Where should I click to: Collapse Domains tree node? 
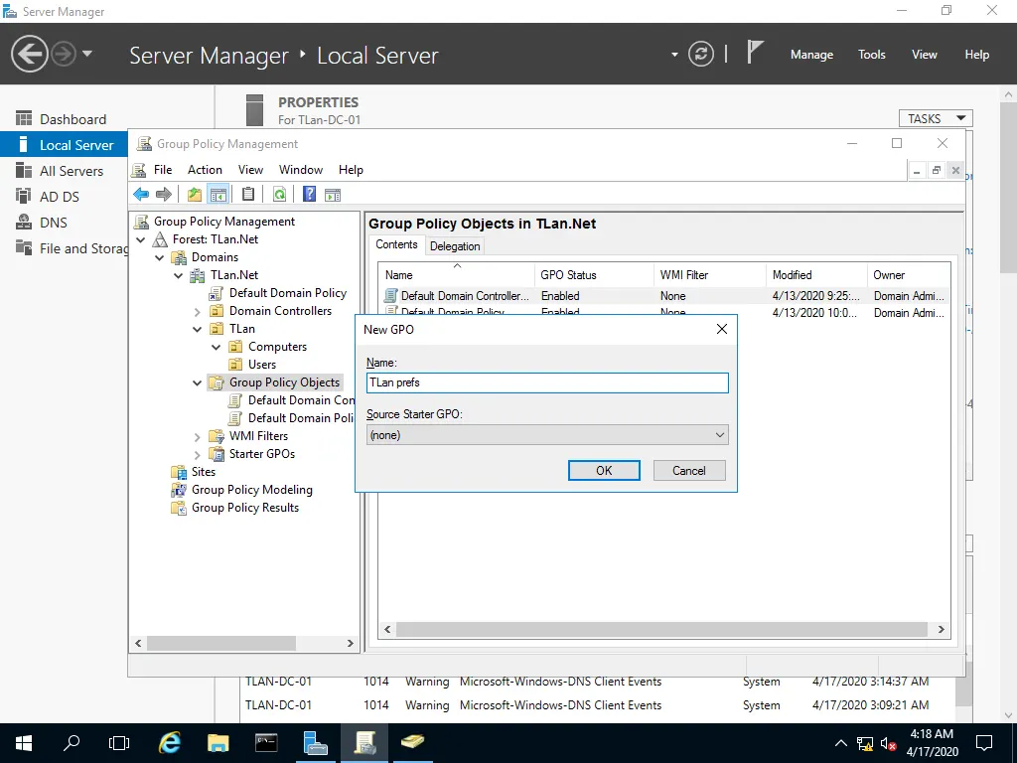point(160,257)
